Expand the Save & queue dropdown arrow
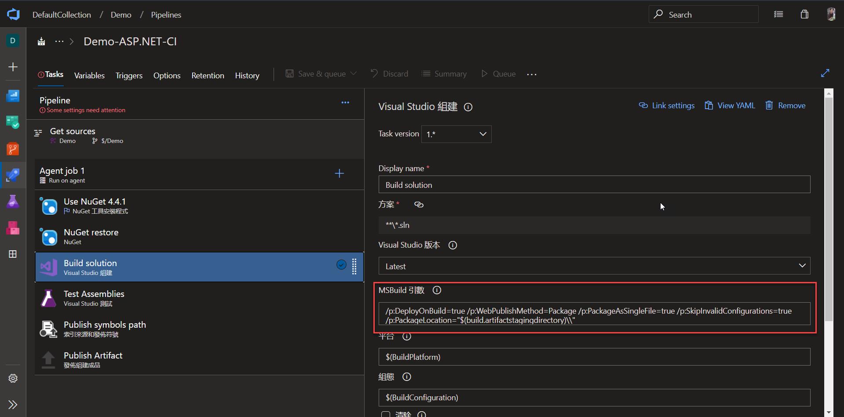 tap(354, 73)
